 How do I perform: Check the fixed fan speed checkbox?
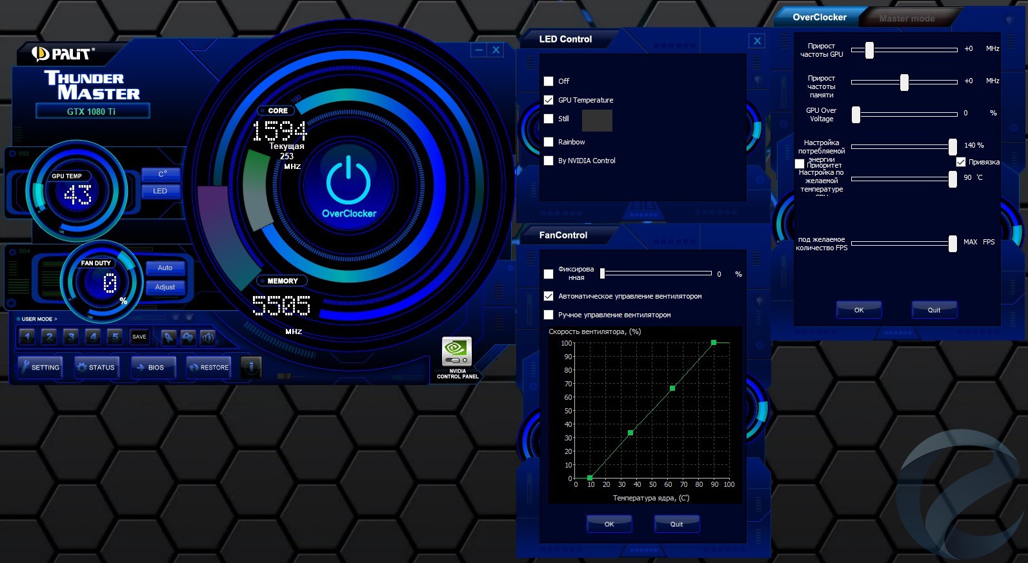click(549, 274)
